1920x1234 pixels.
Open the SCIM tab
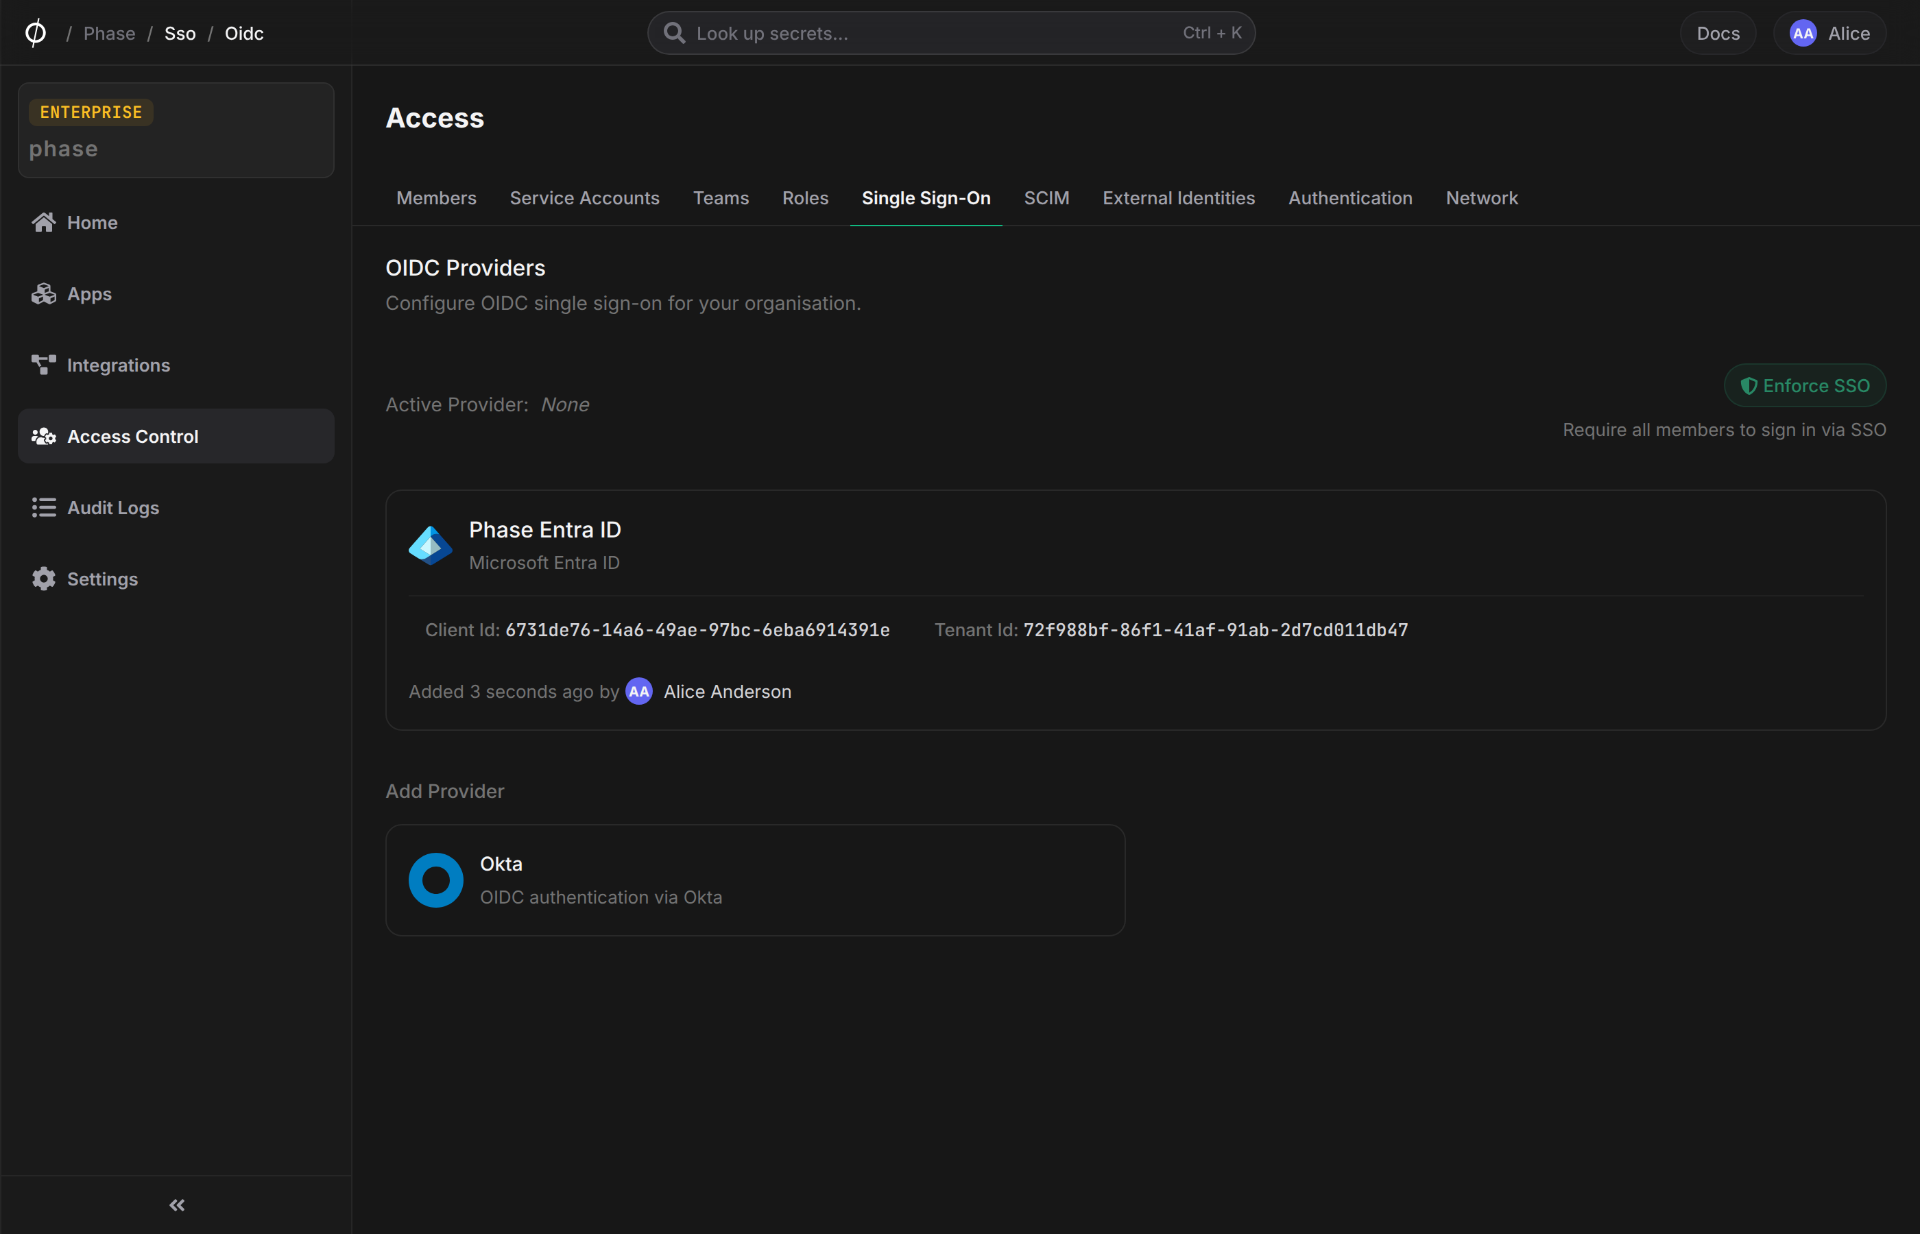pos(1046,198)
